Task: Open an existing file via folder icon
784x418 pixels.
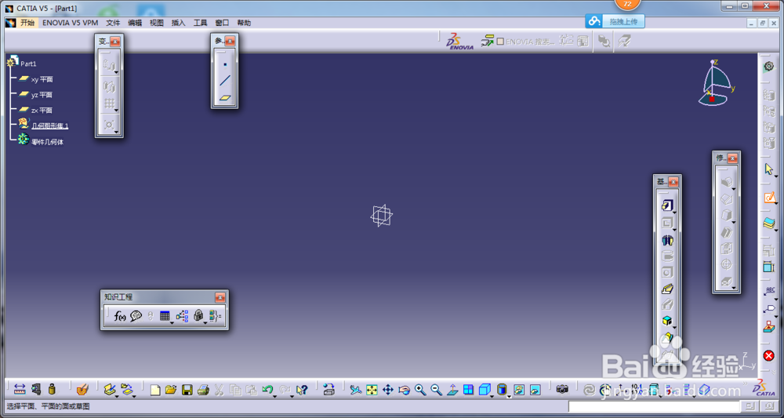Action: [x=171, y=390]
